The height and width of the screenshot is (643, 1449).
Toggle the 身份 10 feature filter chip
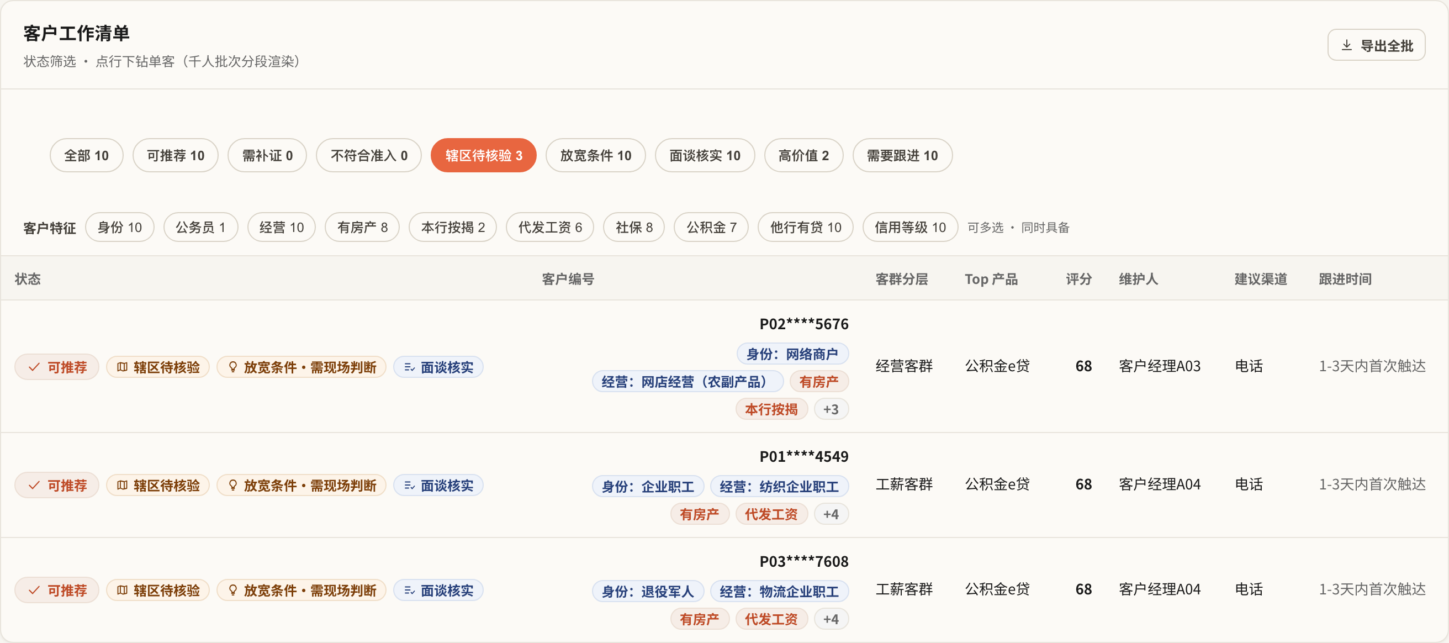coord(119,227)
